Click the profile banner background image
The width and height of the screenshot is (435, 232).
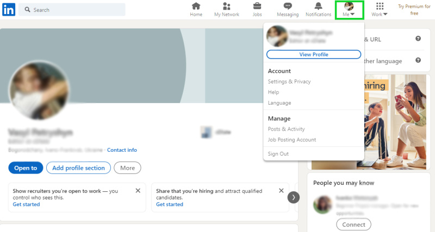pos(132,66)
